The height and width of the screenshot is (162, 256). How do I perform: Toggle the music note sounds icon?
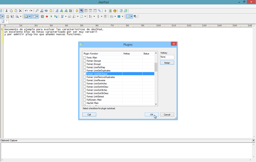pos(128,17)
